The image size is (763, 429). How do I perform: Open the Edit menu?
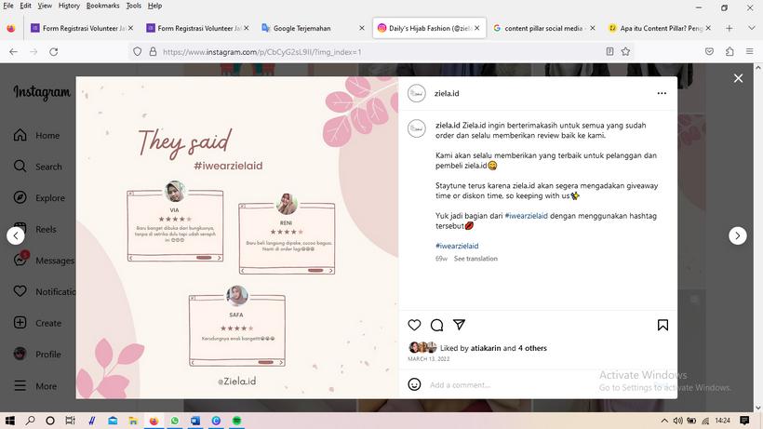25,6
